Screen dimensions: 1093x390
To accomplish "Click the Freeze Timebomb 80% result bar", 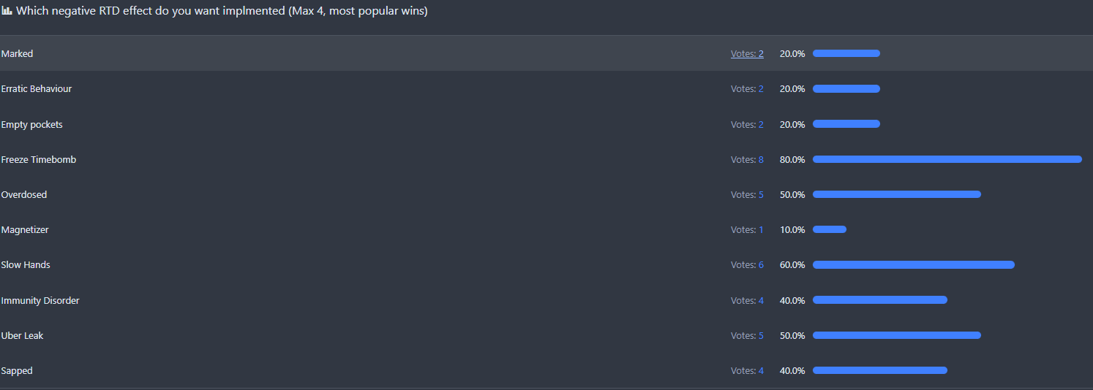I will [947, 159].
